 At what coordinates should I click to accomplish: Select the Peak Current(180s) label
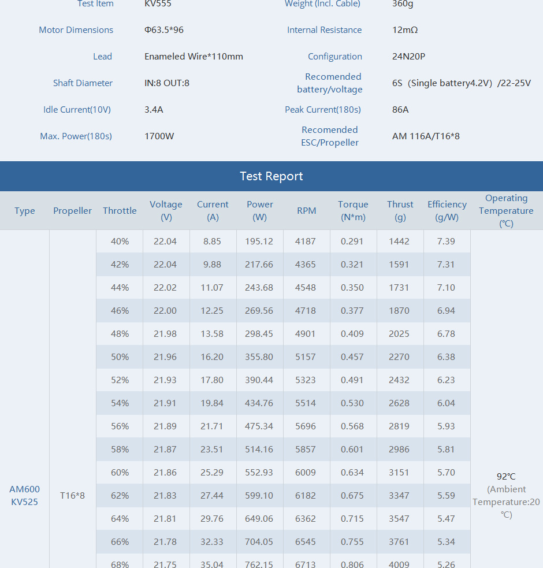pyautogui.click(x=323, y=109)
